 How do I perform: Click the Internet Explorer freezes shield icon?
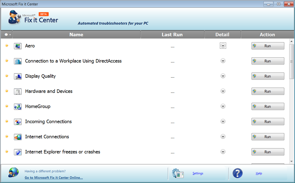(x=18, y=152)
